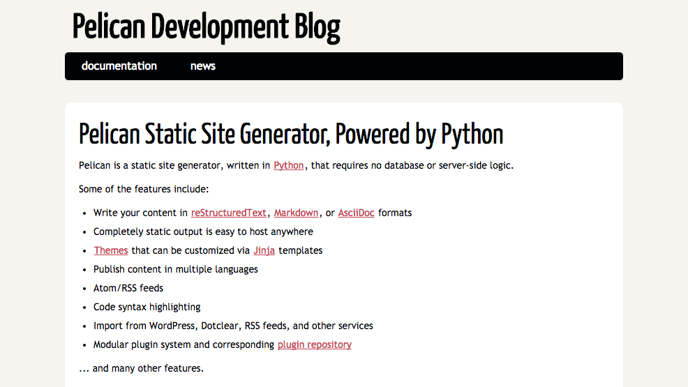Click the 'Import from WordPress' list item
This screenshot has width=688, height=387.
tap(233, 326)
